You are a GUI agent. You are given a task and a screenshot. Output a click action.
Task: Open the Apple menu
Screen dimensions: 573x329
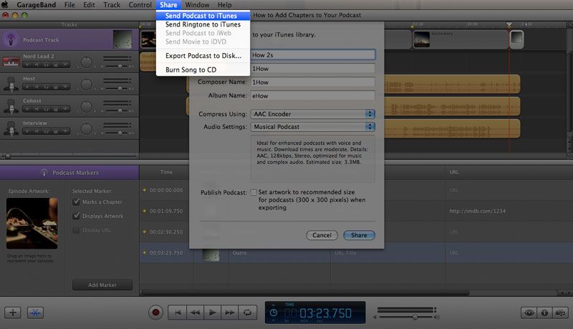pos(5,5)
